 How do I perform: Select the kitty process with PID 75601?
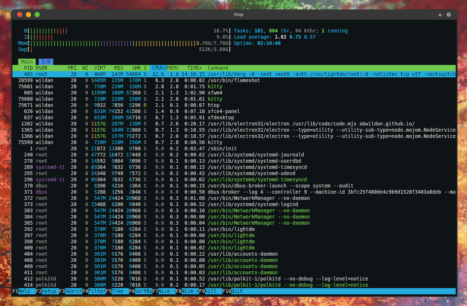pyautogui.click(x=234, y=86)
